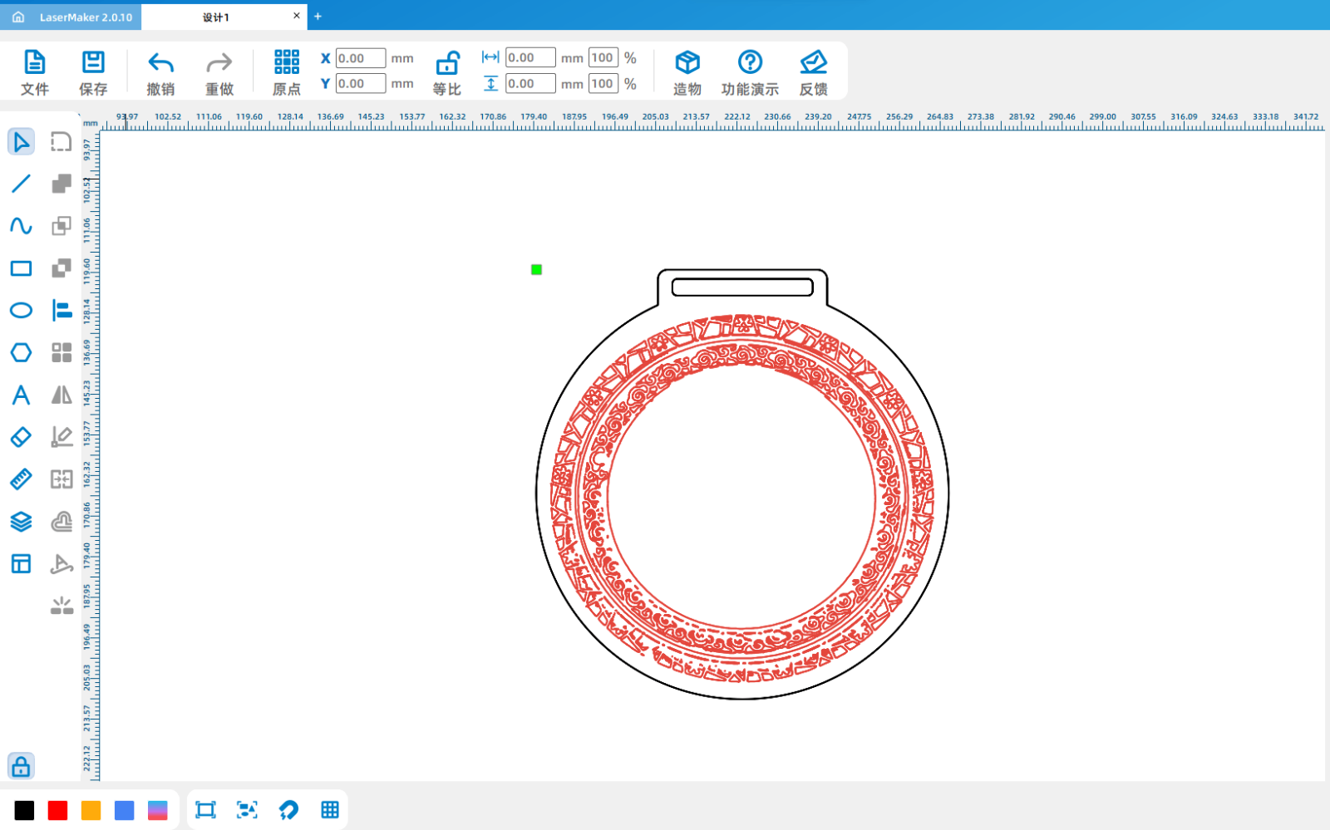The image size is (1330, 830).
Task: Open the ruler measure tool
Action: [x=21, y=479]
